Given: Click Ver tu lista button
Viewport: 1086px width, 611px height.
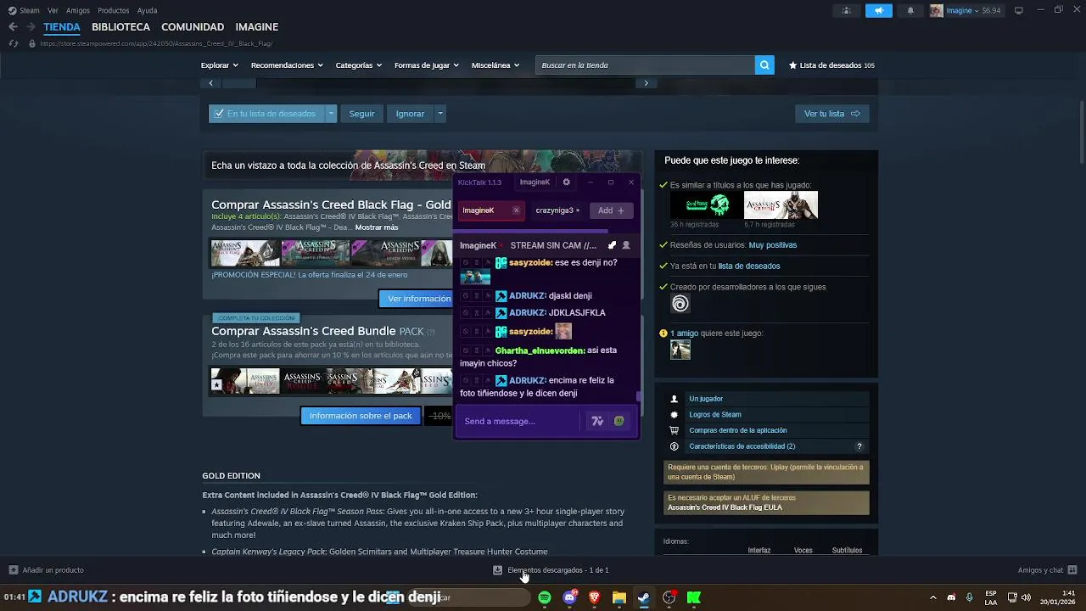Looking at the screenshot, I should click(x=831, y=114).
